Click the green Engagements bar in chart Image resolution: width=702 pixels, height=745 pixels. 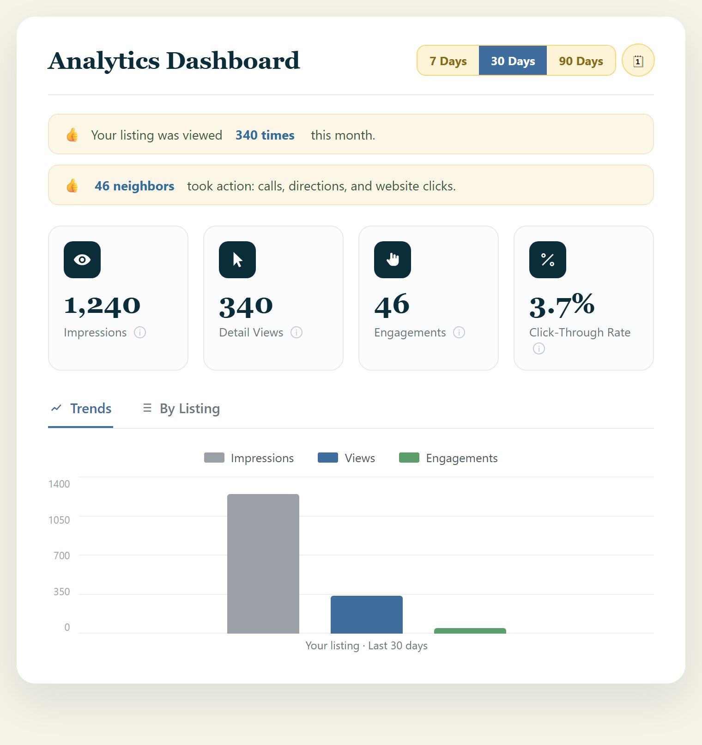[x=470, y=631]
